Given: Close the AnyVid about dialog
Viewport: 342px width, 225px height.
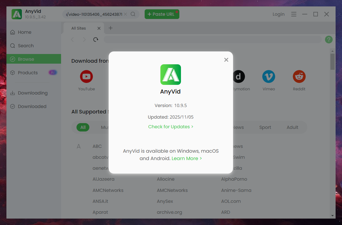Looking at the screenshot, I should click(x=226, y=60).
